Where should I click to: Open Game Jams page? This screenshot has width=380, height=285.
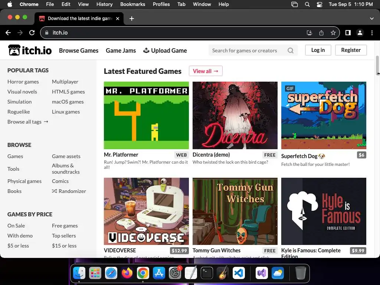pyautogui.click(x=121, y=50)
